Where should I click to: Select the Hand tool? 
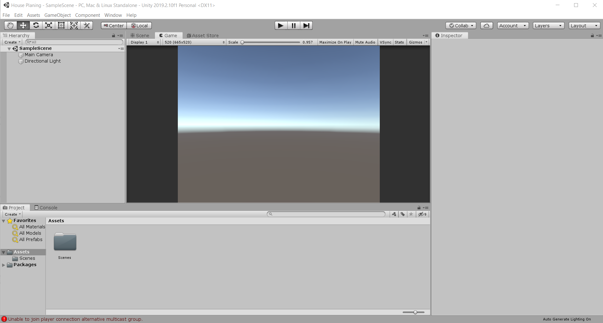pos(10,25)
